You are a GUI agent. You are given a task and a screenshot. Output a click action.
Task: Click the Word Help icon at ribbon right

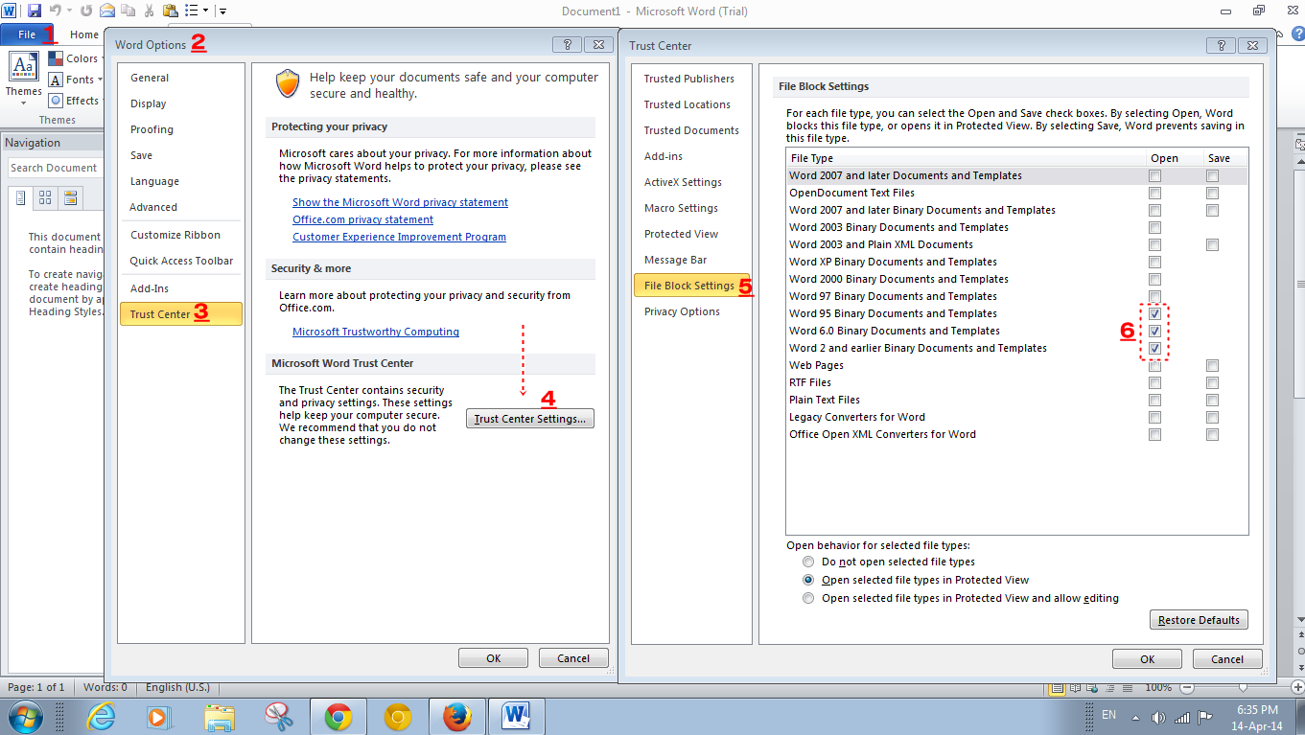pyautogui.click(x=1297, y=34)
